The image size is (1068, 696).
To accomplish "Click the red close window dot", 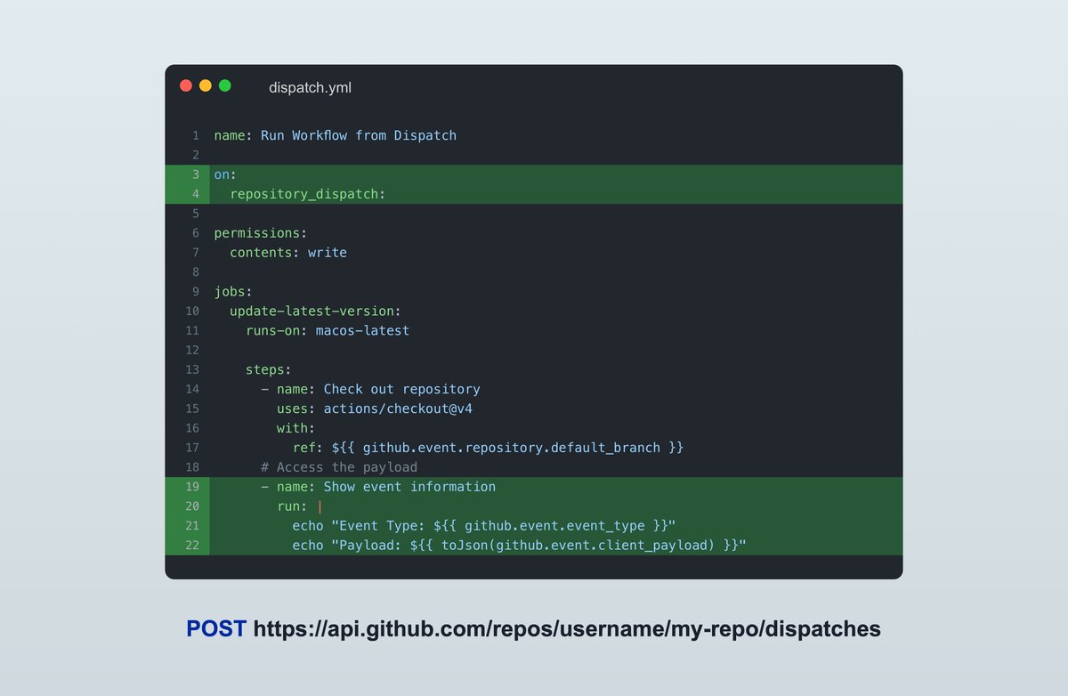I will tap(186, 86).
